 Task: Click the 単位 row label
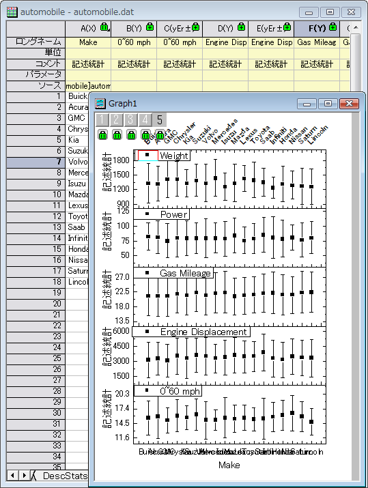pyautogui.click(x=36, y=53)
